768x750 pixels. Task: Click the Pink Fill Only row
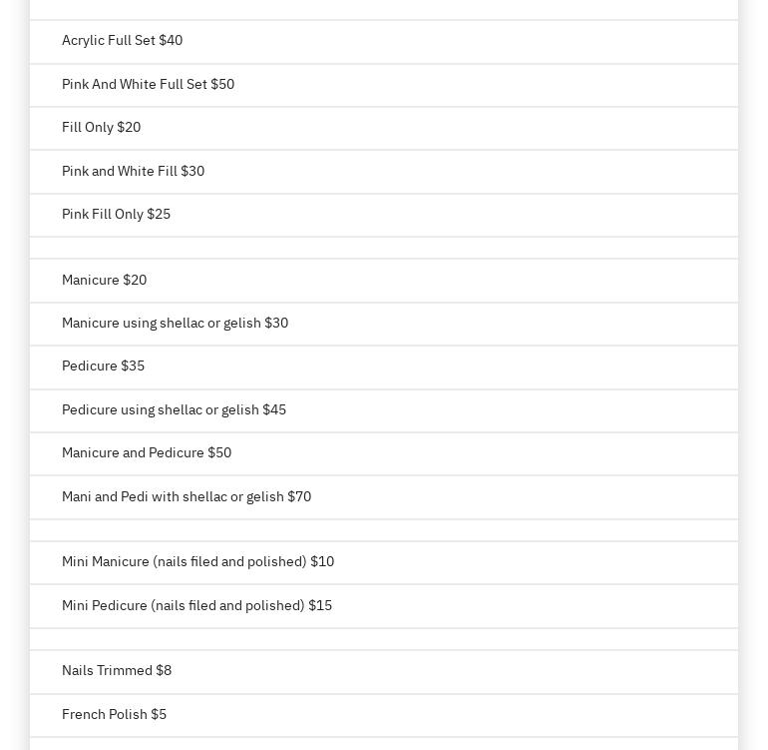coord(116,215)
